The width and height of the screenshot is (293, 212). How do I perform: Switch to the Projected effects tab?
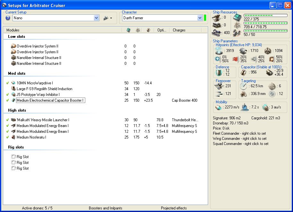click(x=174, y=208)
